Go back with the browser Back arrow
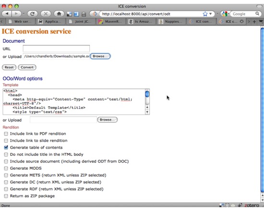Screen dimensions: 264x211 (x=7, y=13)
